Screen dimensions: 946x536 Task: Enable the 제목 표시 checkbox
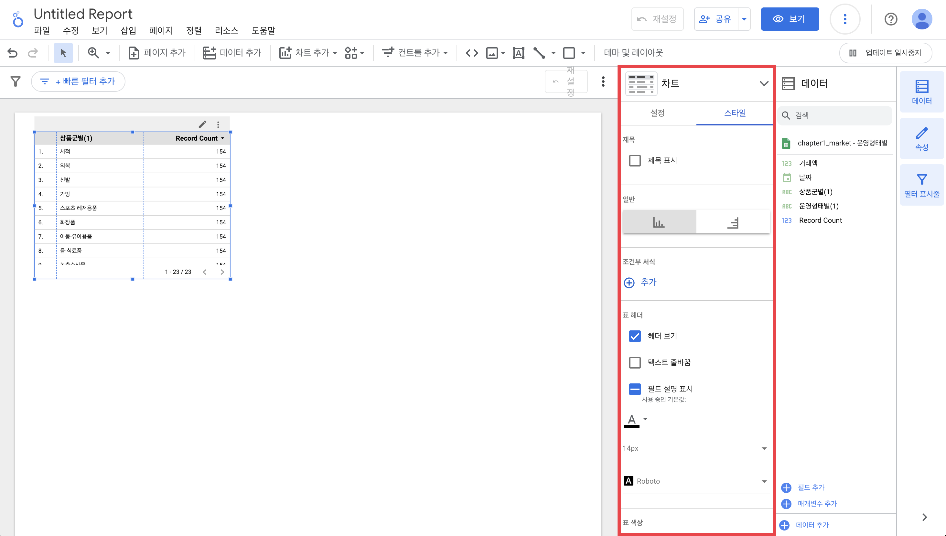pos(635,160)
